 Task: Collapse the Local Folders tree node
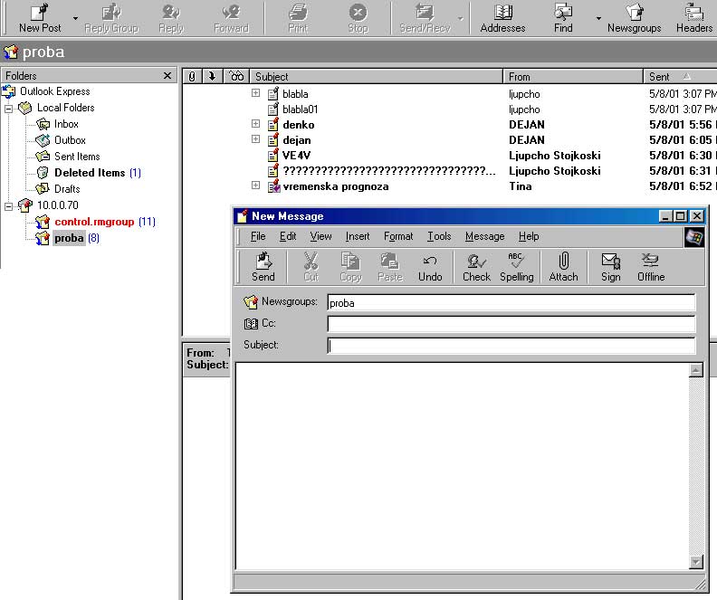click(8, 109)
